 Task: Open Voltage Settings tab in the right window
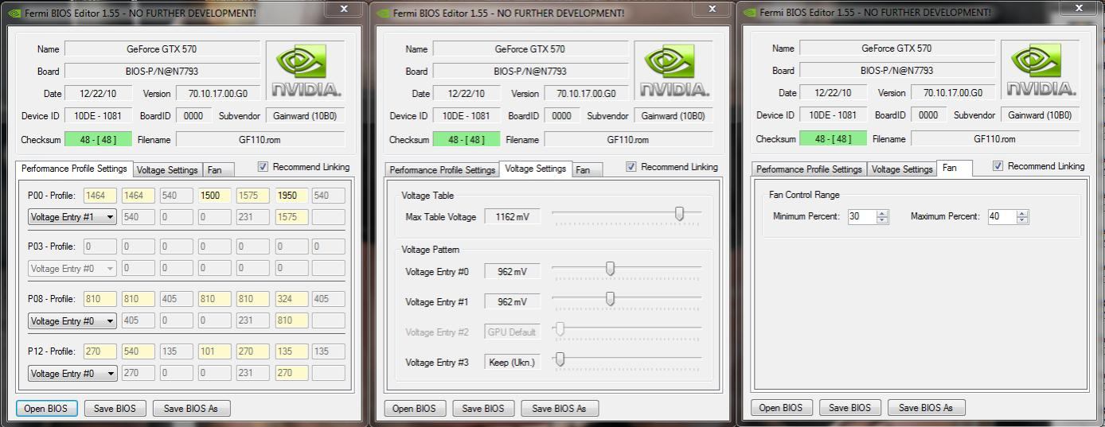coord(901,169)
